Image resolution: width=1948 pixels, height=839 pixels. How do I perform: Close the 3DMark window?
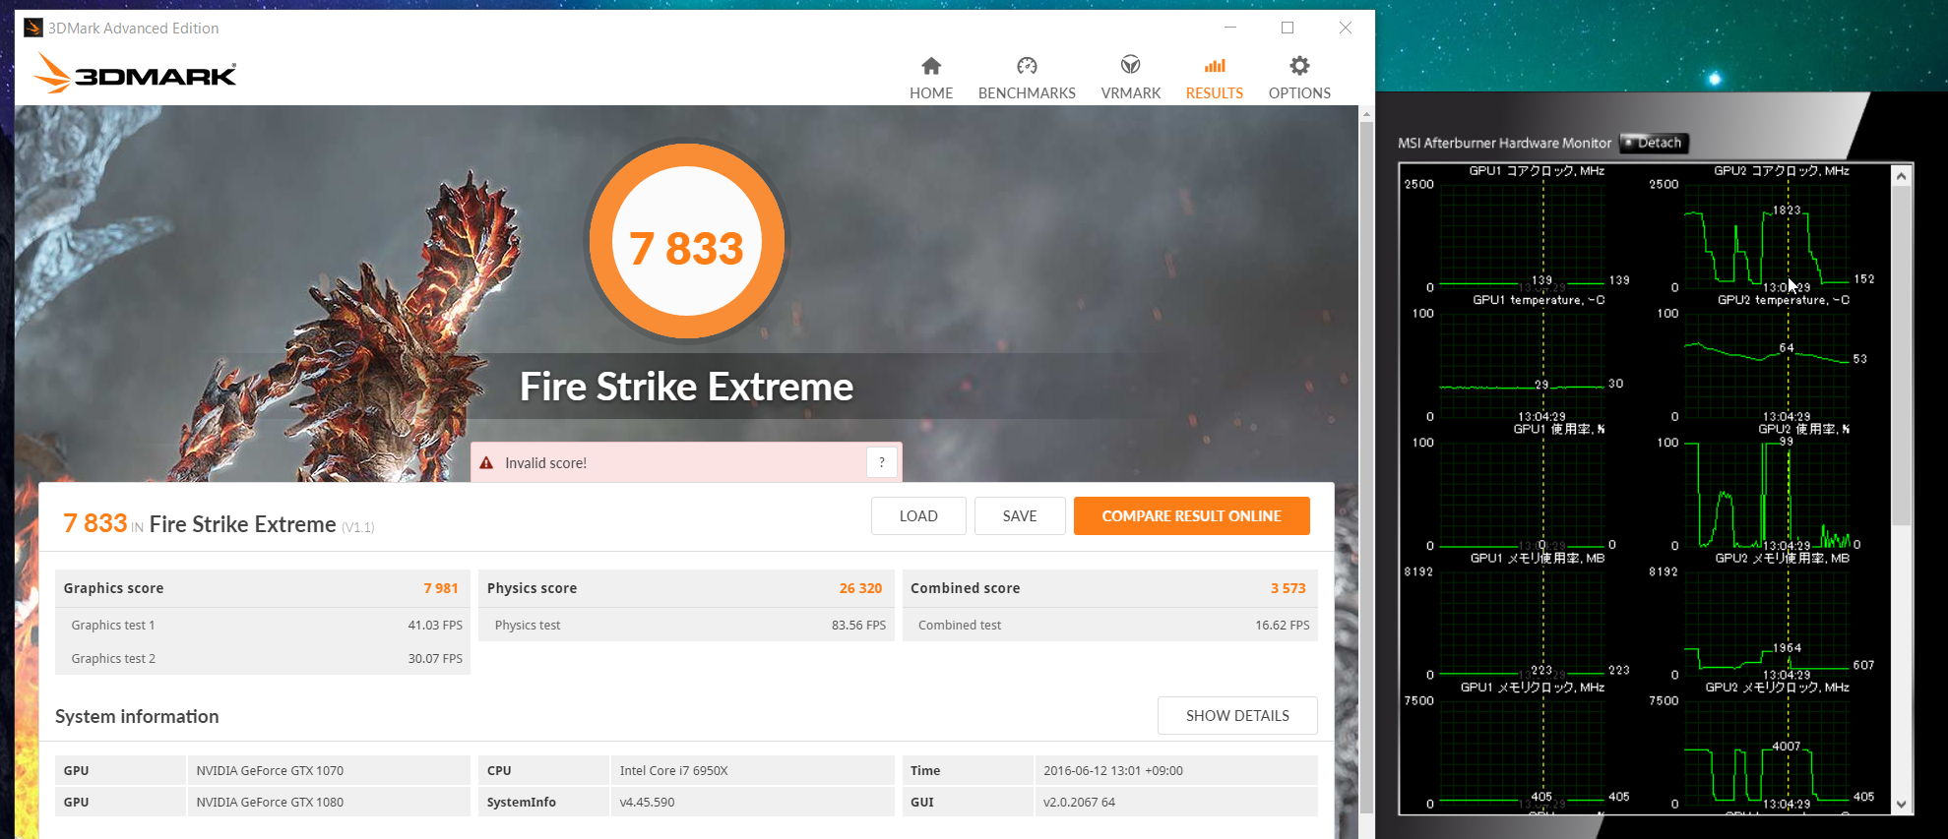click(1345, 28)
